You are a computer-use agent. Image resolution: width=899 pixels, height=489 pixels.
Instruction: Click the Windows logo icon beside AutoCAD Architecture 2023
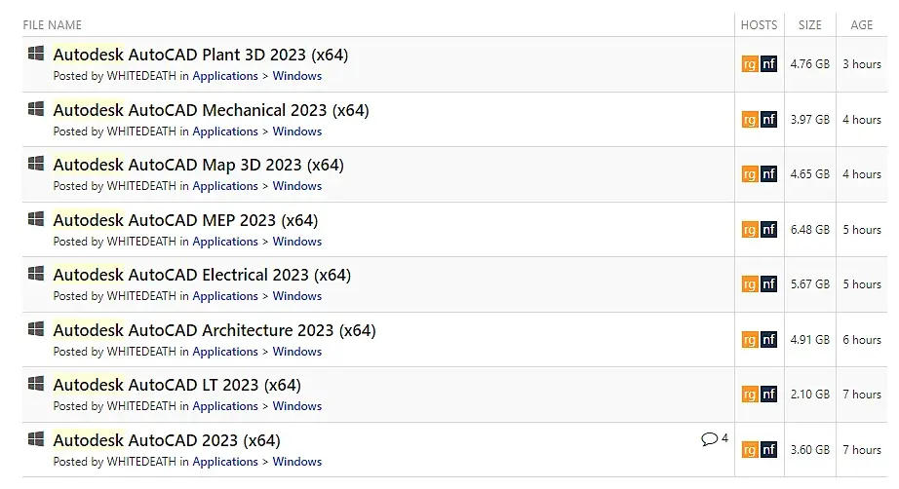pos(36,328)
